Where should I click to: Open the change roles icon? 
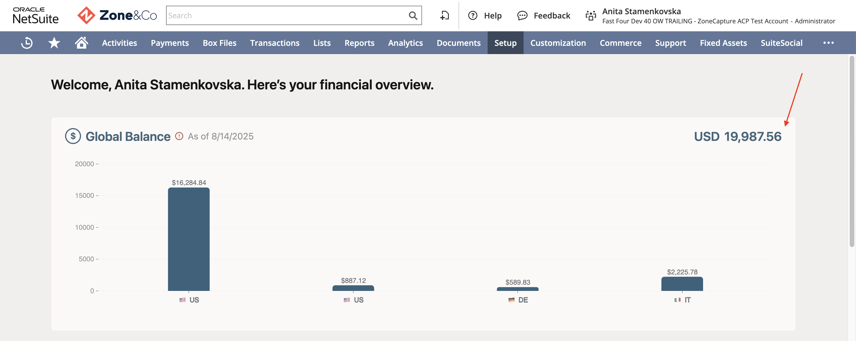pos(591,16)
